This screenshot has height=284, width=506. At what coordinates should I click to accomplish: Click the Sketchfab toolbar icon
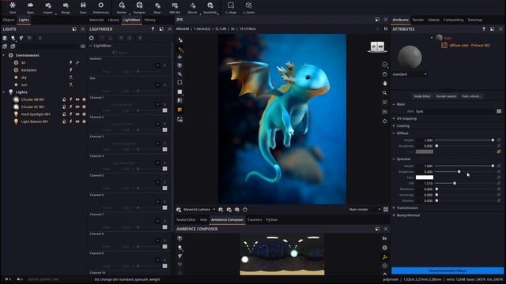tap(210, 6)
